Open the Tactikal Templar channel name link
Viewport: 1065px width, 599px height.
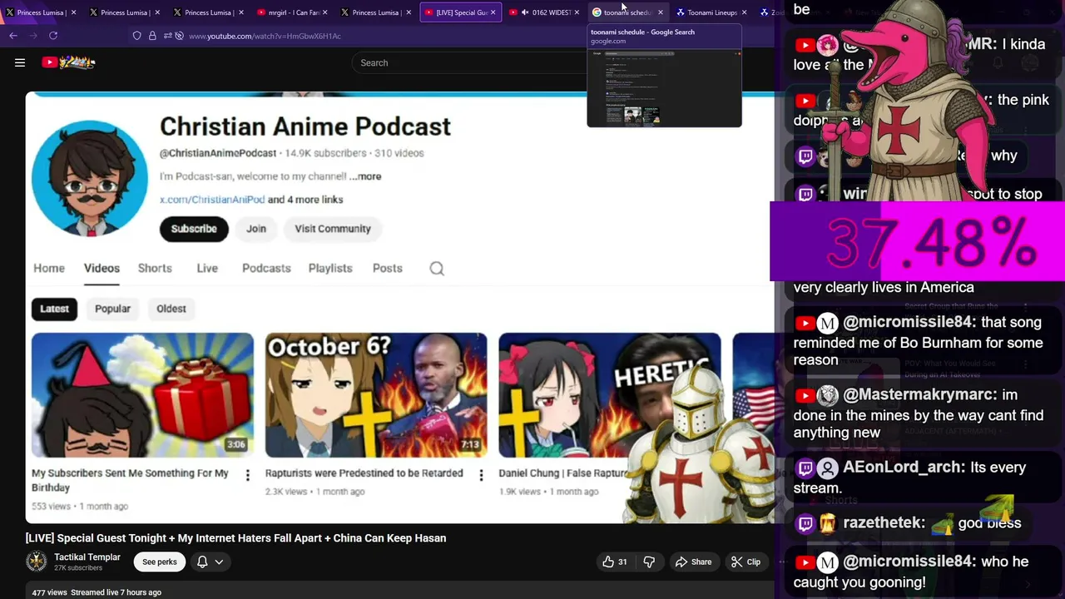(87, 557)
